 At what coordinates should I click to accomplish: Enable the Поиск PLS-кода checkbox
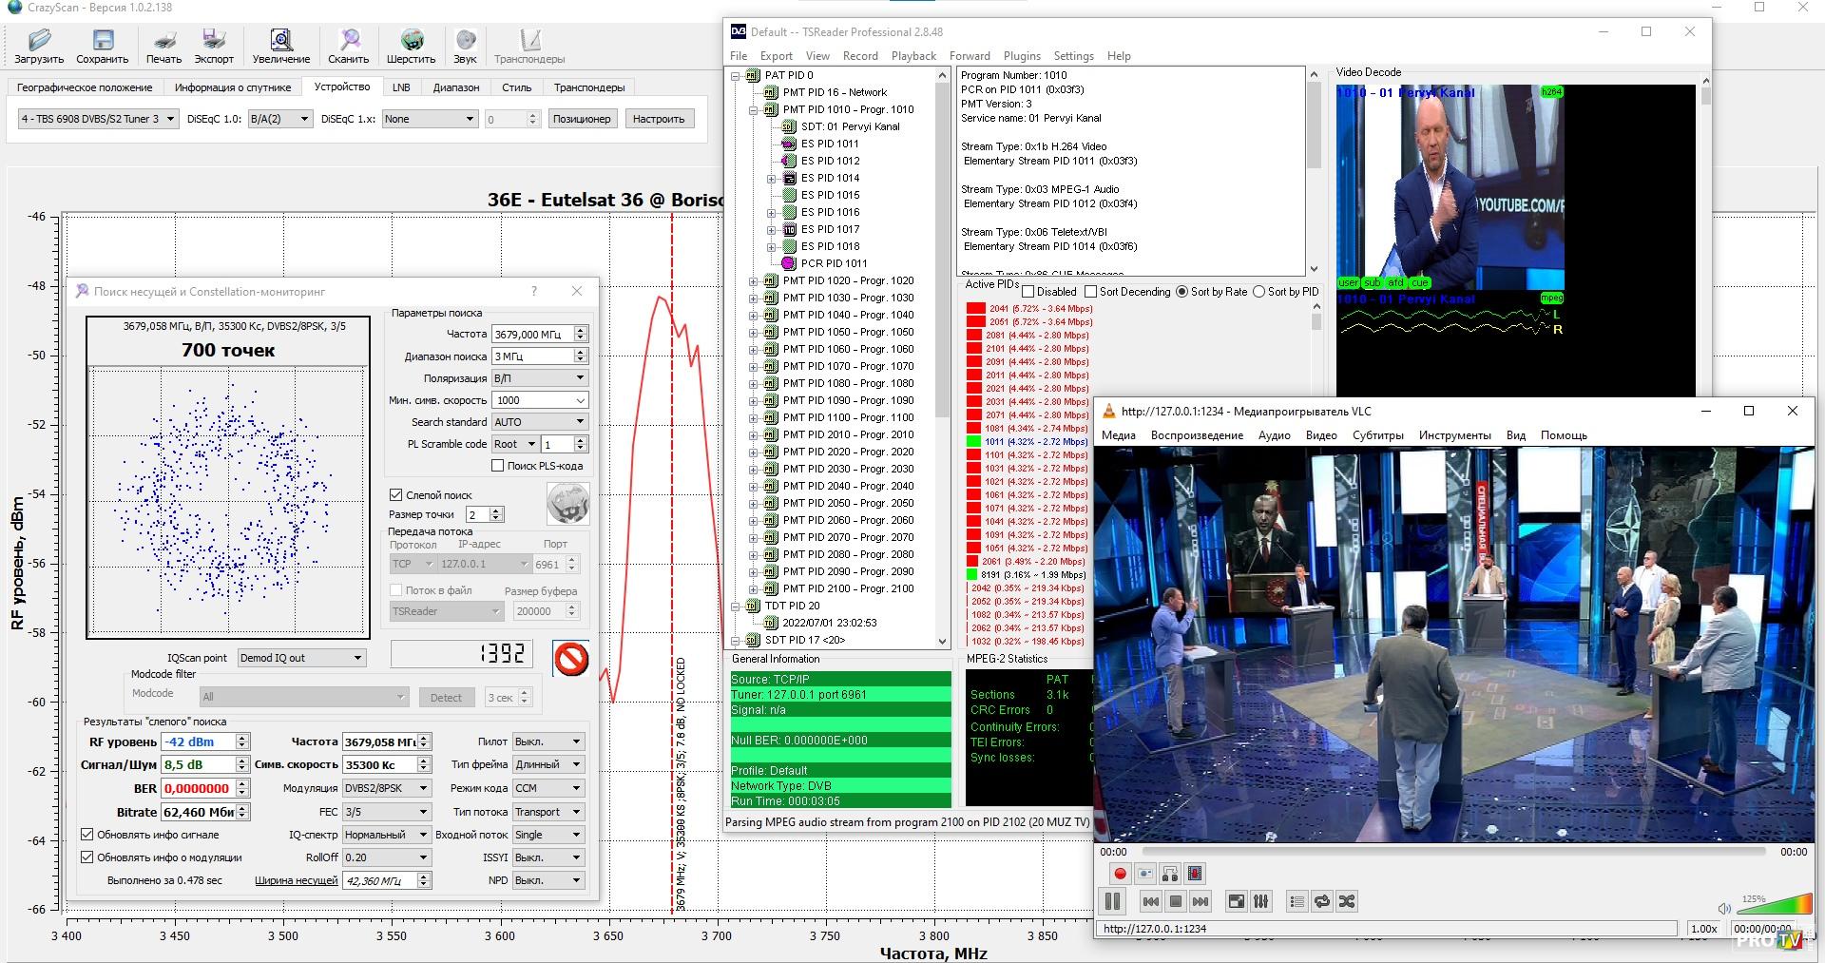[497, 466]
